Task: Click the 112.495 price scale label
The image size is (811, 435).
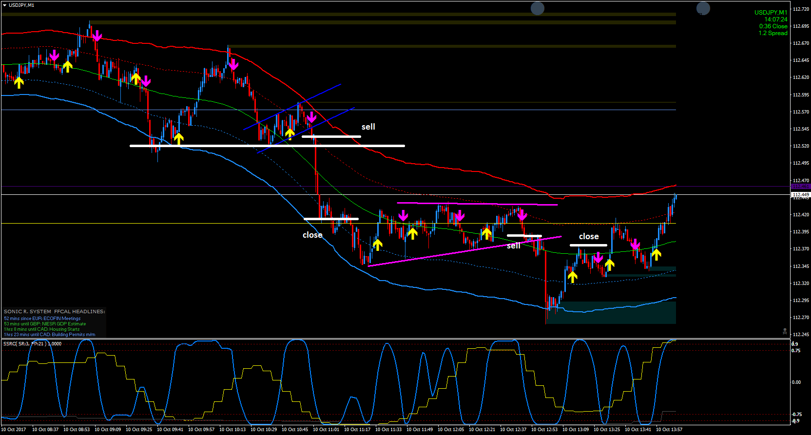Action: pos(801,163)
